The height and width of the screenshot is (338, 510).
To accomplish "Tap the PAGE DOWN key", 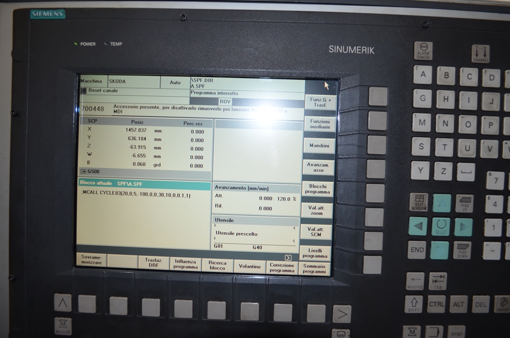I will pos(462,251).
